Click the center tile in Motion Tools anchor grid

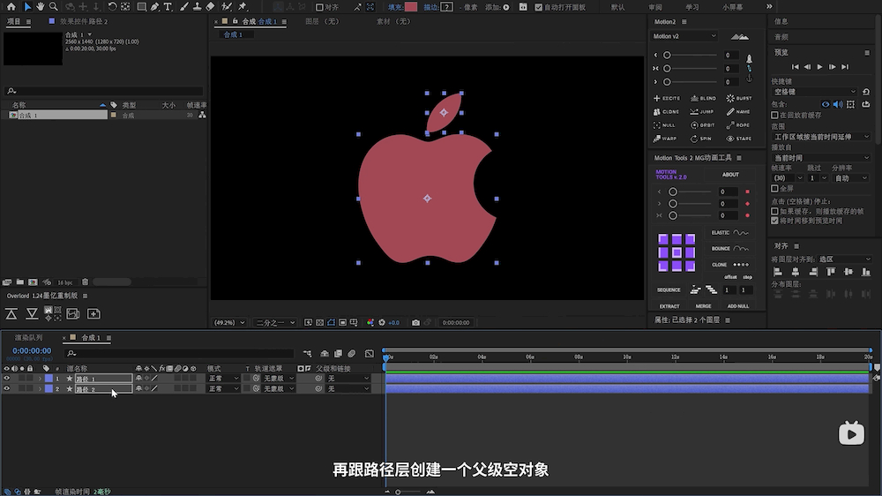point(676,252)
